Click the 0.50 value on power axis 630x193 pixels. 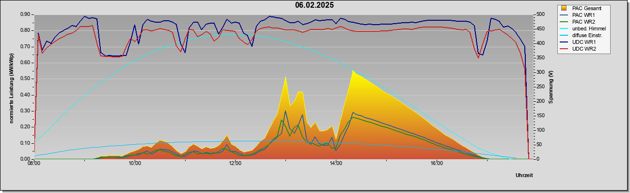(x=25, y=79)
